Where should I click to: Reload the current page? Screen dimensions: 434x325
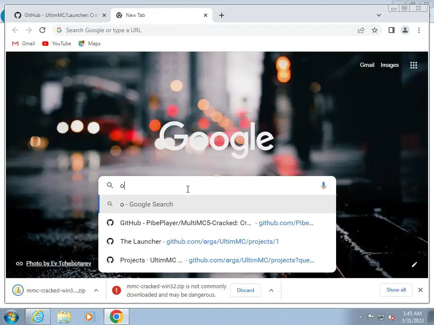(42, 30)
